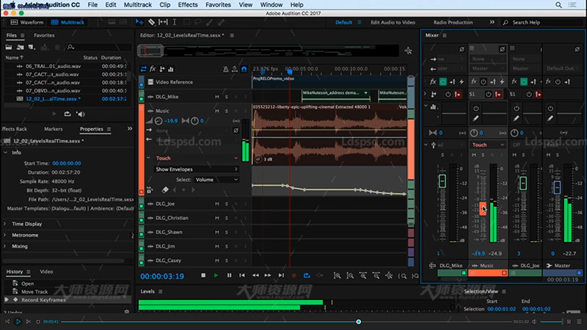
Task: Solo the DLG_Mike track
Action: tap(227, 97)
